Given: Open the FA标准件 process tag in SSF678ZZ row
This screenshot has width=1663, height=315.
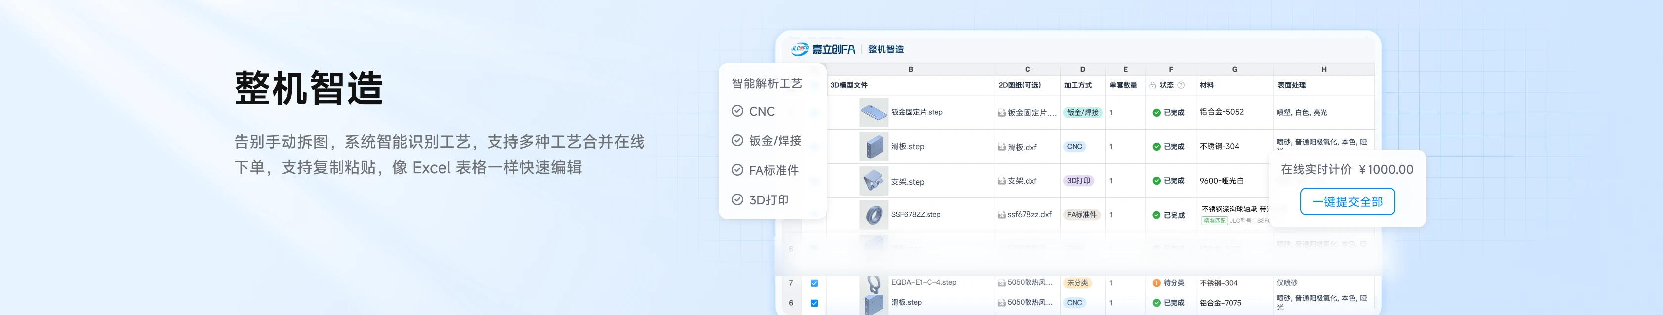Looking at the screenshot, I should coord(1081,214).
